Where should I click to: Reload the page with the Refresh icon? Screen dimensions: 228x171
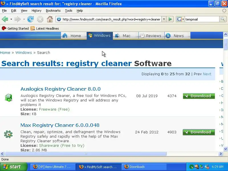tap(30, 19)
